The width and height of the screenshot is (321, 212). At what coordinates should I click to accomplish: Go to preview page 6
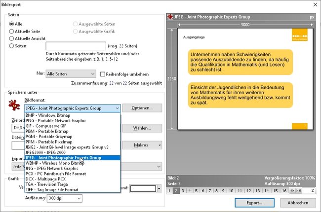pyautogui.click(x=203, y=191)
